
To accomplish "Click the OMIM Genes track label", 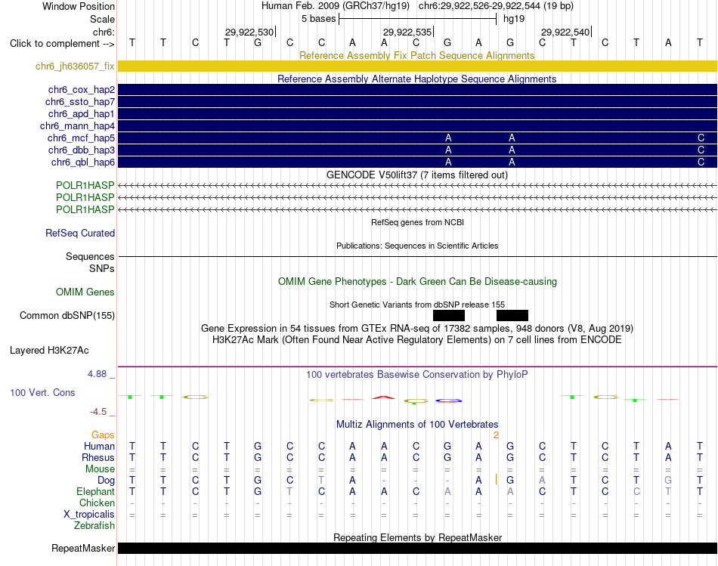I will [x=85, y=292].
